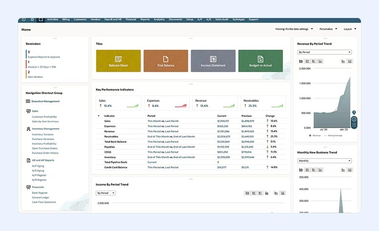Open Customer Profitability shortcut link
Viewport: 379px width, 231px height.
pos(44,117)
